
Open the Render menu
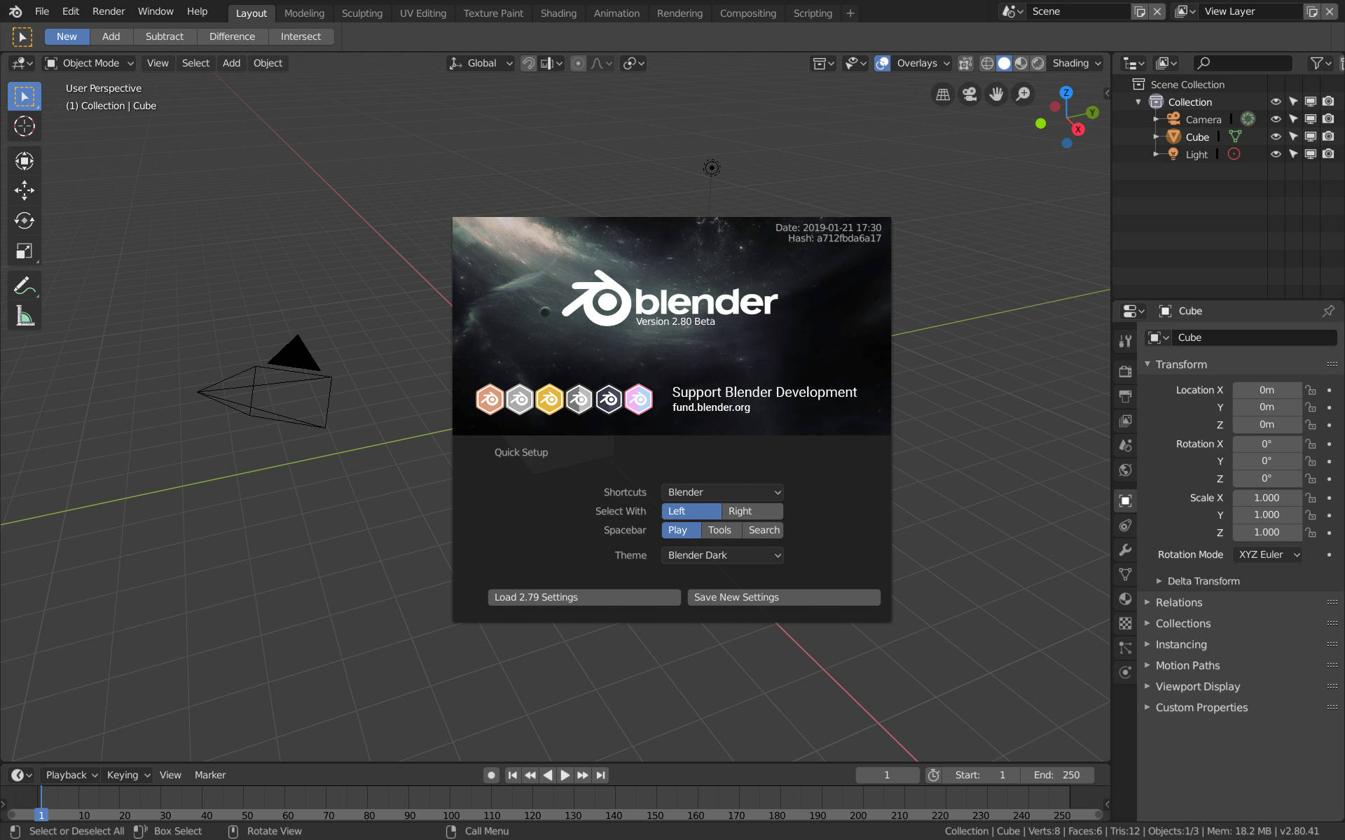point(109,11)
